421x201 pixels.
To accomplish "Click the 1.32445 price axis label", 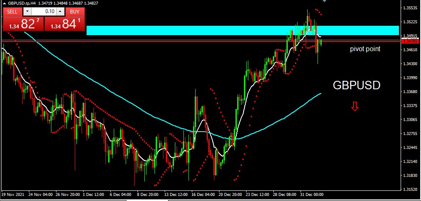I will click(410, 148).
